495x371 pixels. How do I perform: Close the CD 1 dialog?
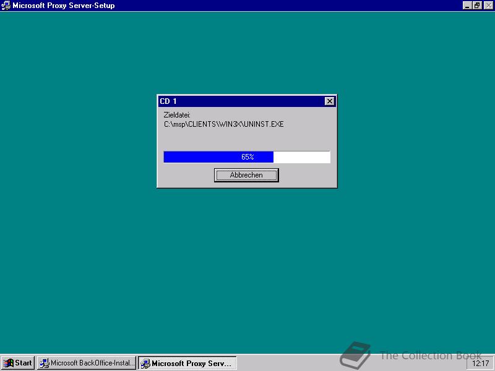coord(329,101)
